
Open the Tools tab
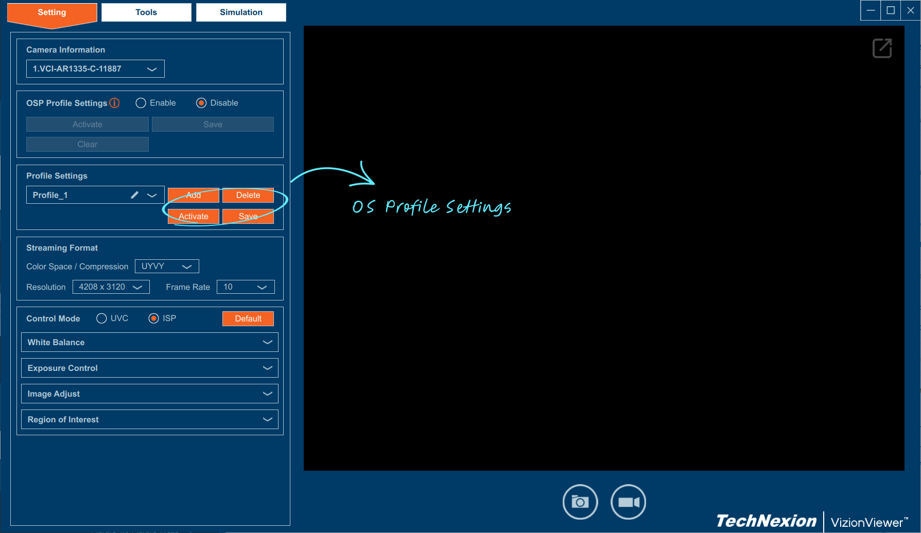pyautogui.click(x=146, y=12)
